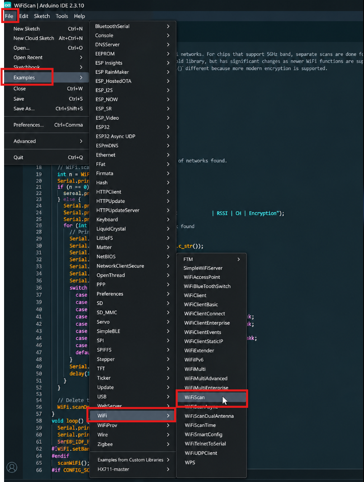Expand HTTPClient examples

point(132,192)
